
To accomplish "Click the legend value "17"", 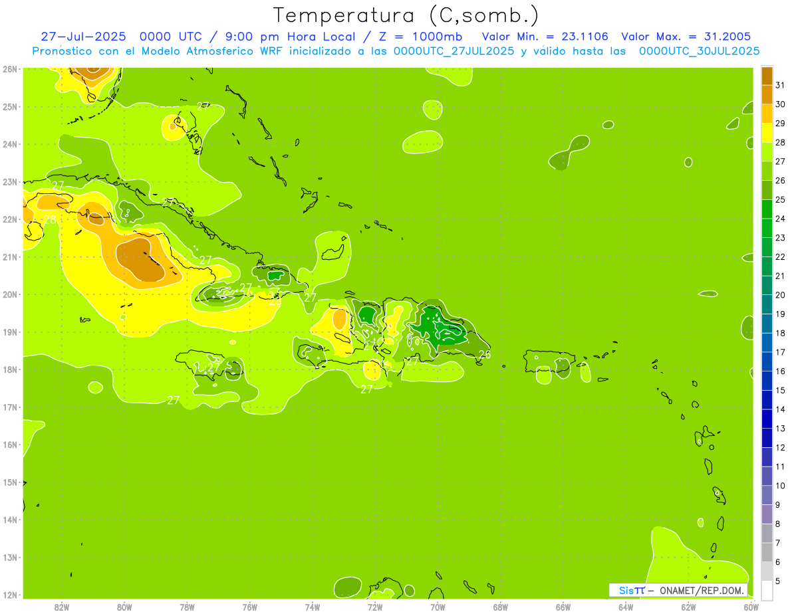I will [x=781, y=352].
